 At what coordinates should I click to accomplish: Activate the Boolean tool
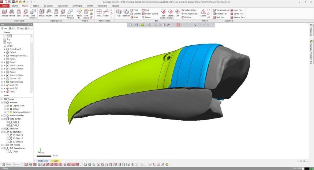[126, 13]
